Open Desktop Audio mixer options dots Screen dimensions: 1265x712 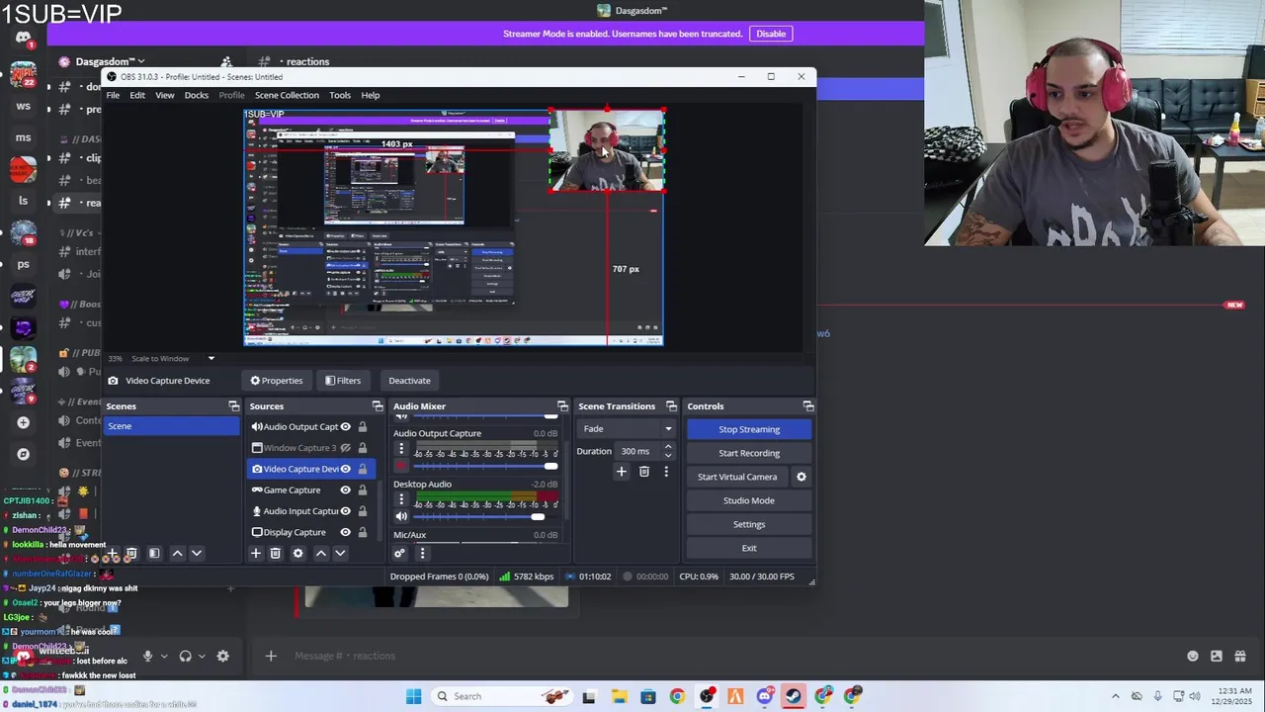pyautogui.click(x=401, y=499)
